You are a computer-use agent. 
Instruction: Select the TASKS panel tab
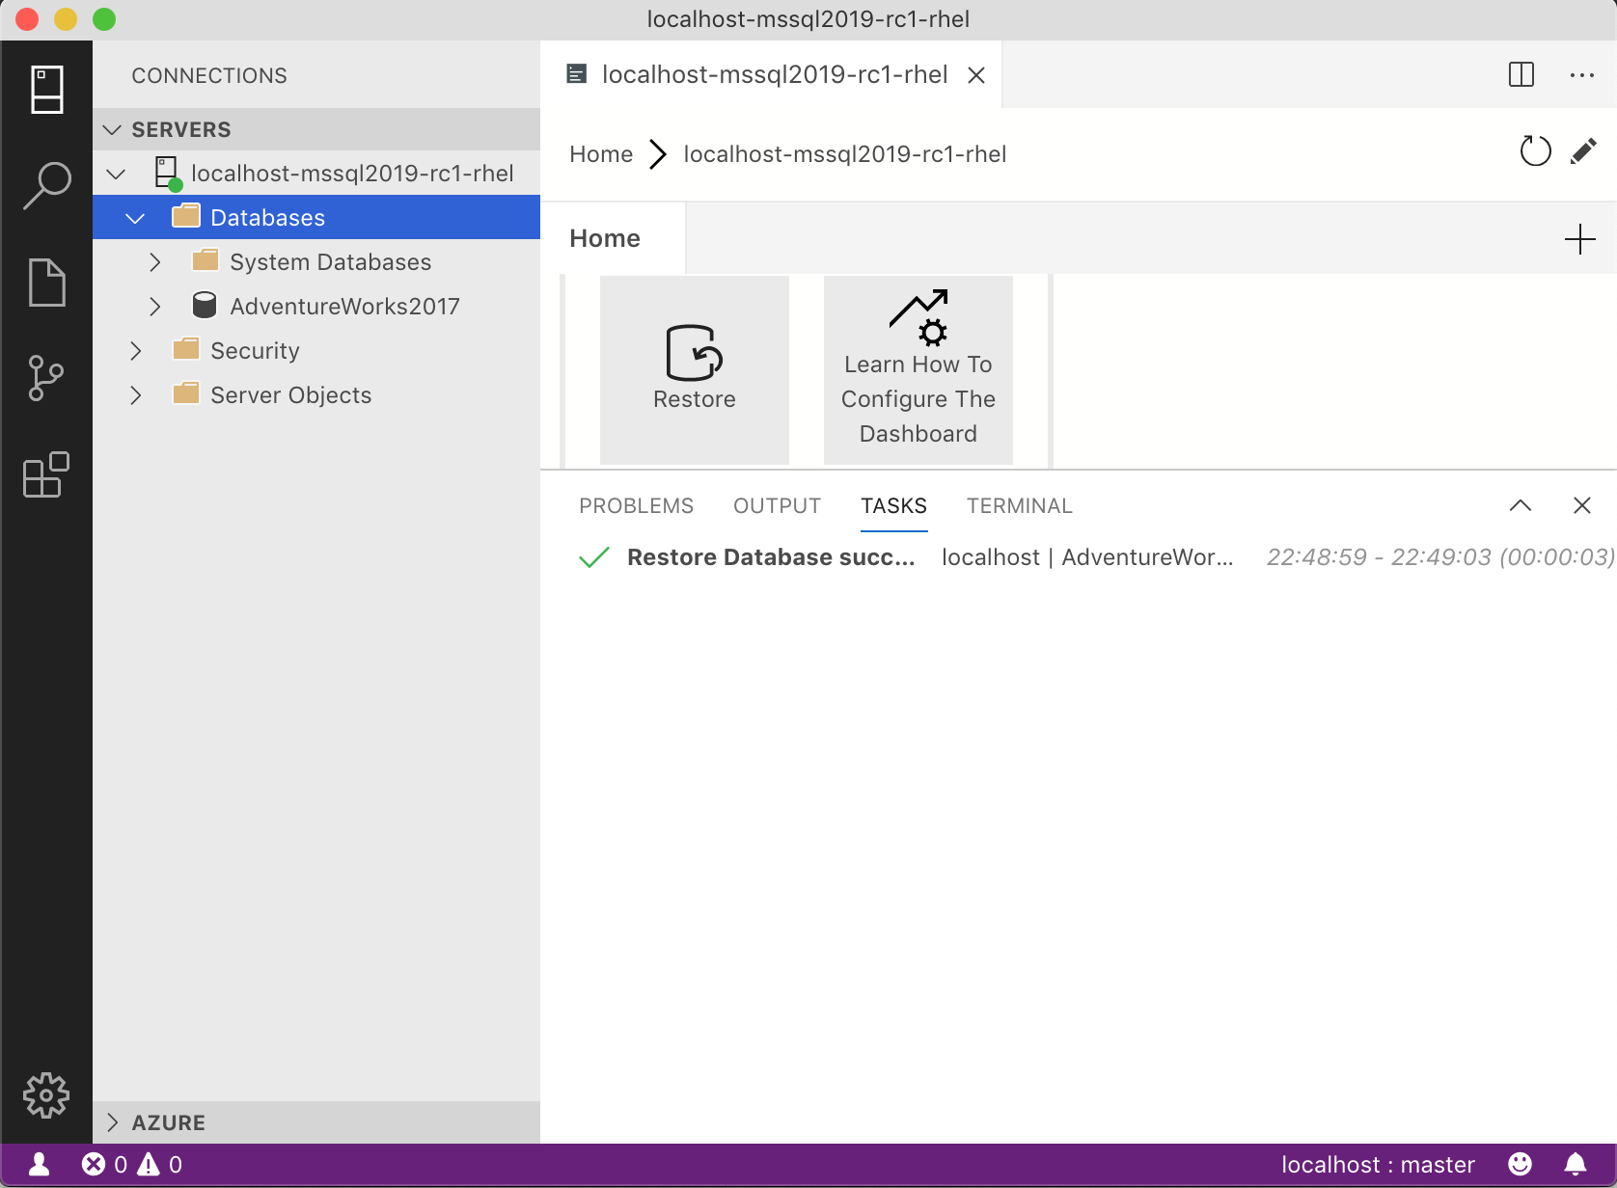pyautogui.click(x=894, y=506)
